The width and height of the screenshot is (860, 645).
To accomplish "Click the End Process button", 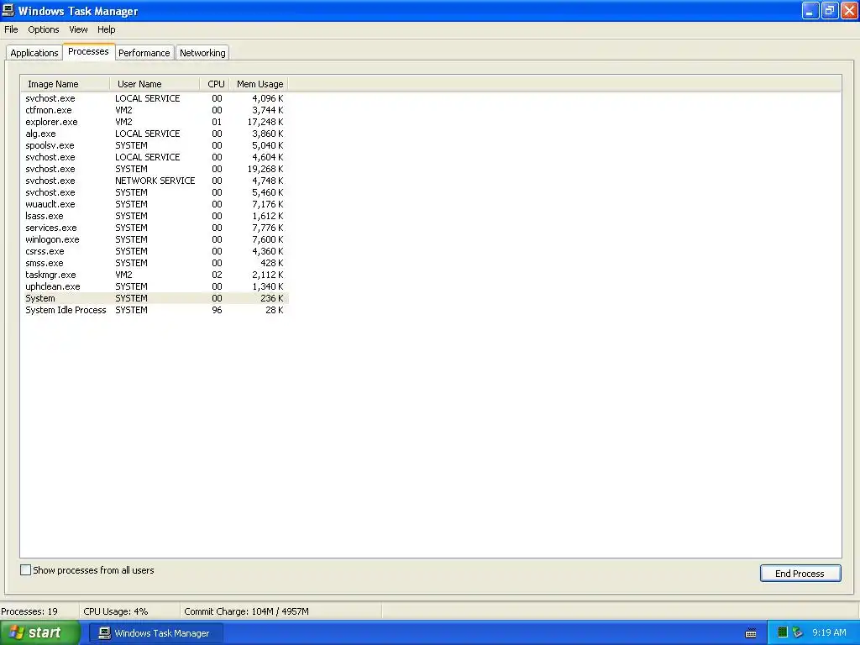I will tap(800, 573).
